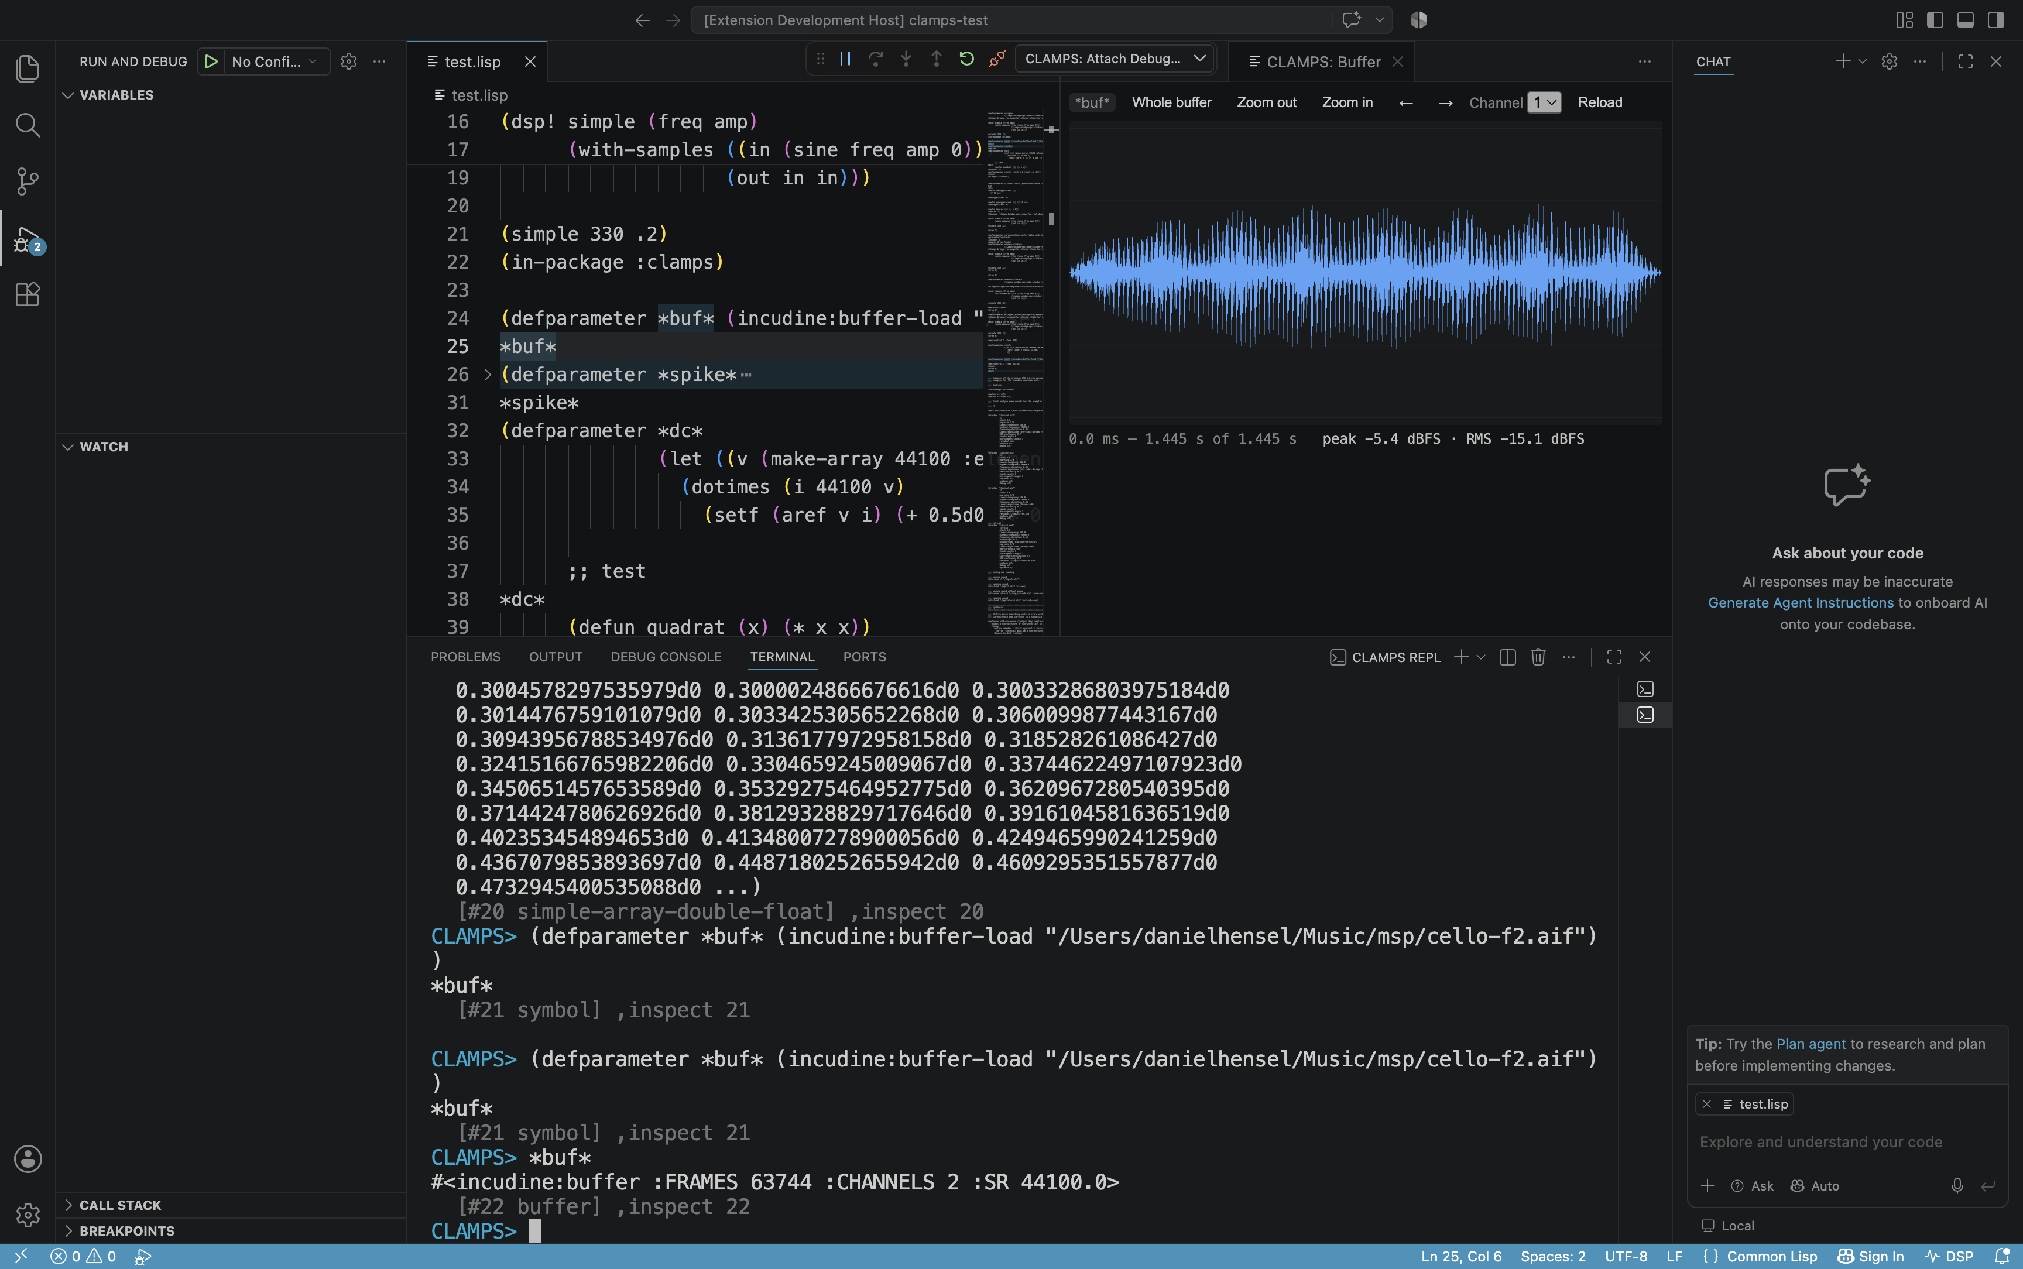Image resolution: width=2023 pixels, height=1269 pixels.
Task: Step out in debug toolbar
Action: point(935,59)
